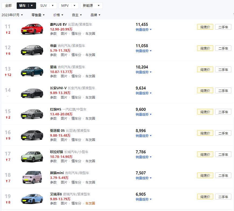This screenshot has height=211, width=234.
Task: Expand 销量趋势 for 熊猫mini
Action: pos(144,178)
